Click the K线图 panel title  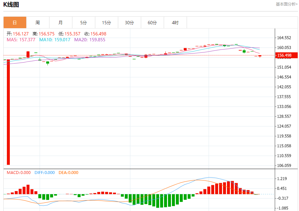pos(11,5)
